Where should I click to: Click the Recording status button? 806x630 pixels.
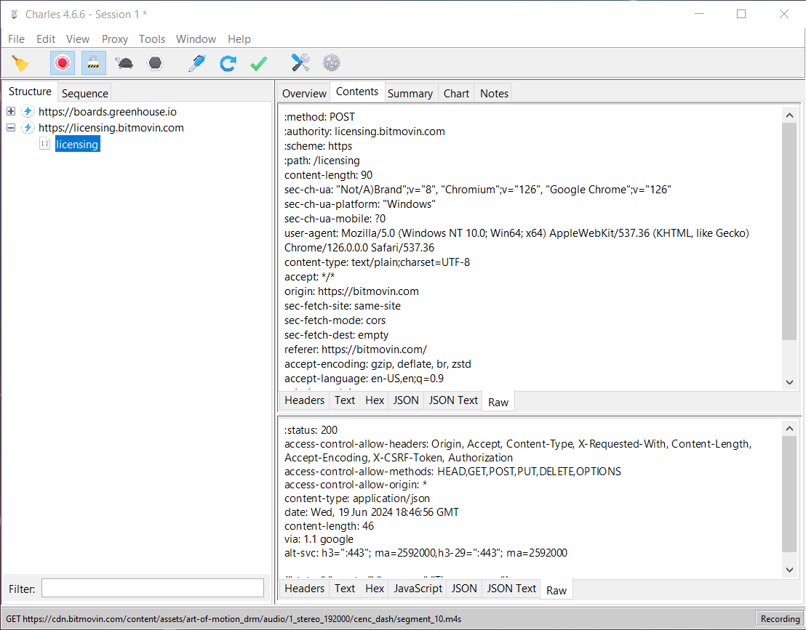pos(780,618)
